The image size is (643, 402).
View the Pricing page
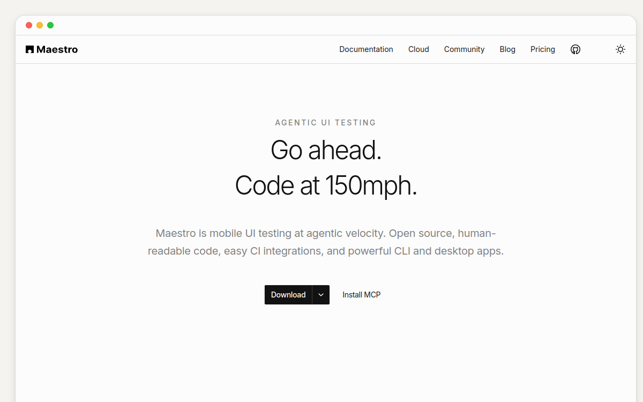[543, 49]
